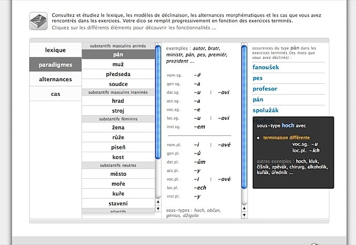Image resolution: width=356 pixels, height=245 pixels.
Task: Click the sous-type džigolo
Action: tap(190, 216)
